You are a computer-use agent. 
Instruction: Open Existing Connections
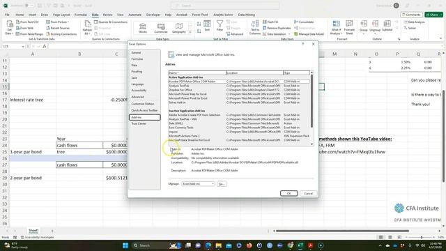61,34
